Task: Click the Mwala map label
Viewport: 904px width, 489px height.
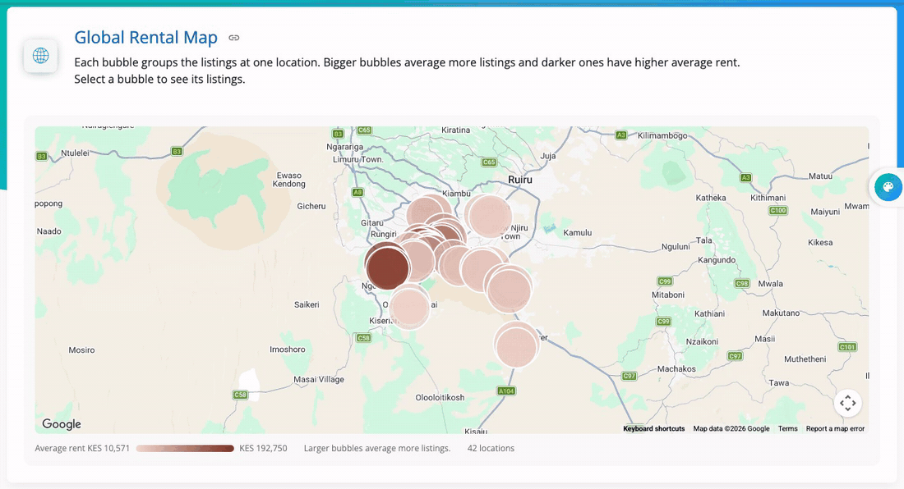Action: [770, 284]
